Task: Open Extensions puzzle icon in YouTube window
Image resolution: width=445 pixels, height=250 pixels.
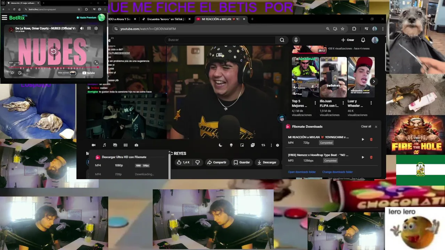Action: (354, 29)
